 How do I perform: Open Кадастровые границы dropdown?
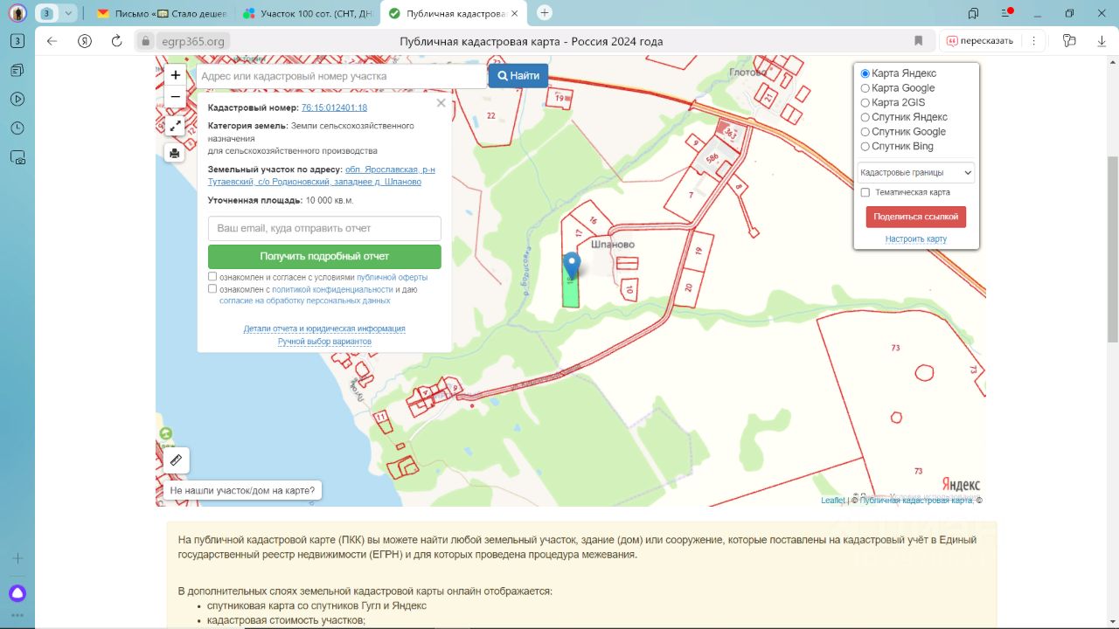pyautogui.click(x=915, y=173)
